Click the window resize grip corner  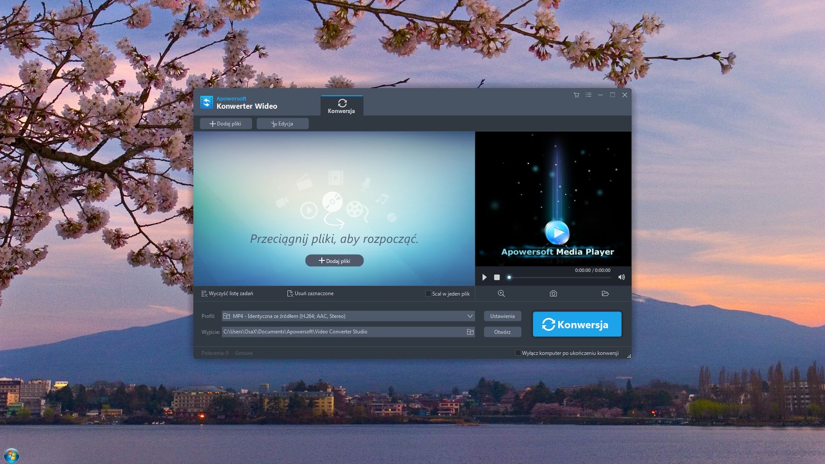(629, 356)
